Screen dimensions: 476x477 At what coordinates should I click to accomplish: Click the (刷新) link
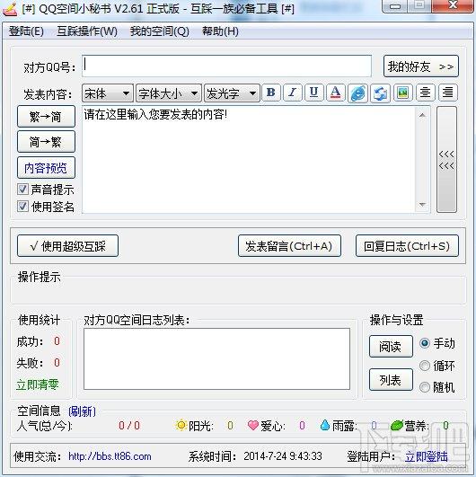coord(82,411)
